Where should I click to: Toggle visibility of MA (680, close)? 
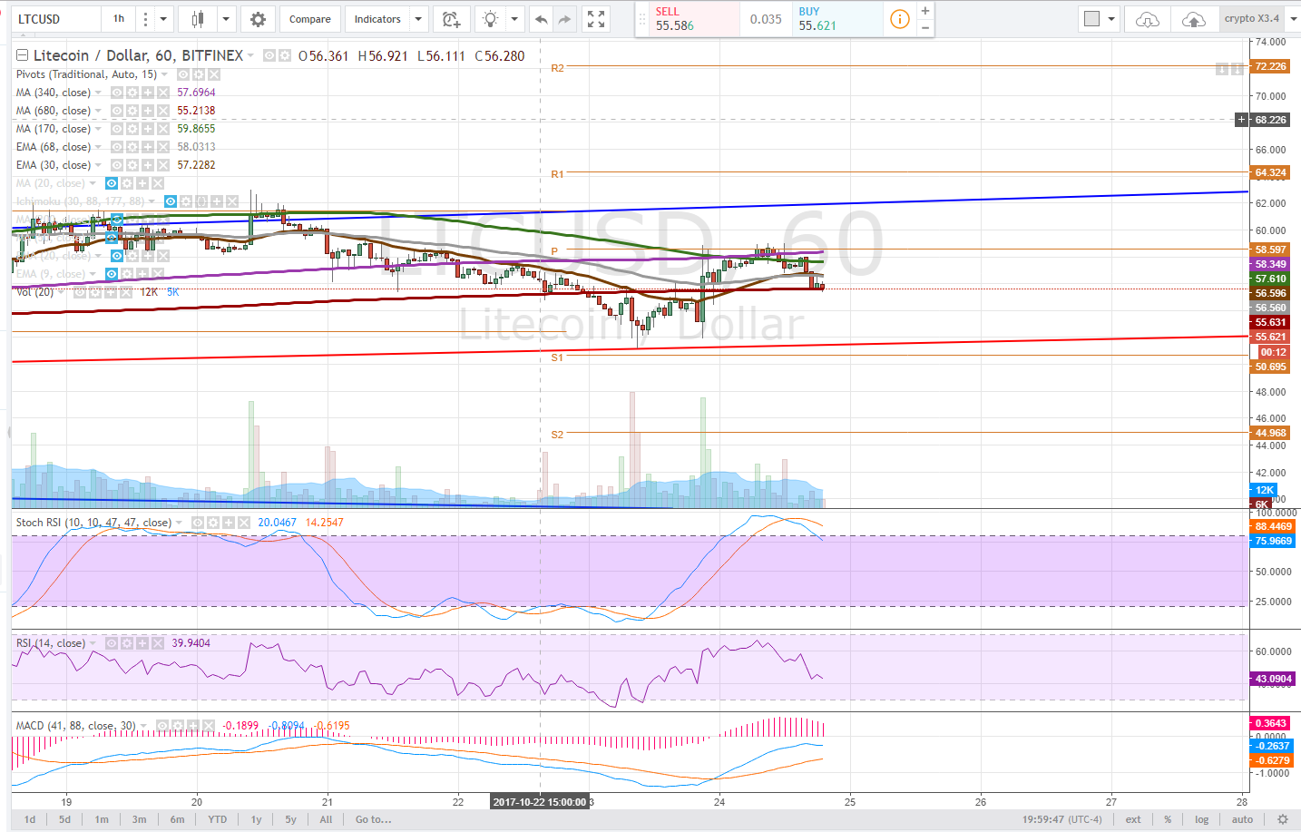tap(117, 111)
